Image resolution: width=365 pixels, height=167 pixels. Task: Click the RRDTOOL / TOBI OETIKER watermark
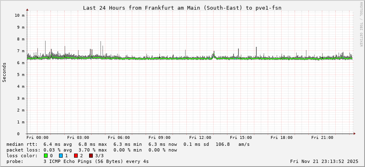[361, 24]
